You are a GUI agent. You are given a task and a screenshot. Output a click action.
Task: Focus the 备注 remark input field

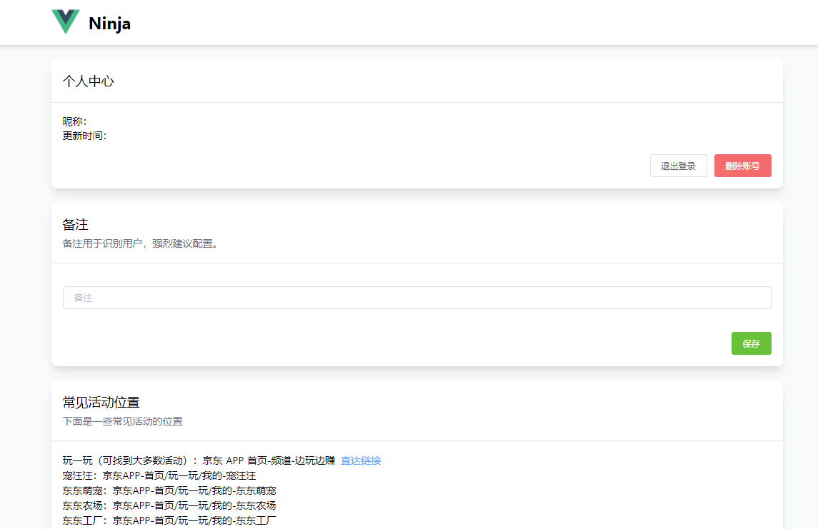tap(417, 298)
